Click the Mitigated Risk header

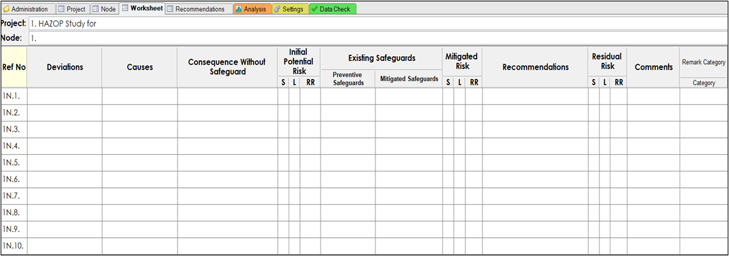point(462,61)
